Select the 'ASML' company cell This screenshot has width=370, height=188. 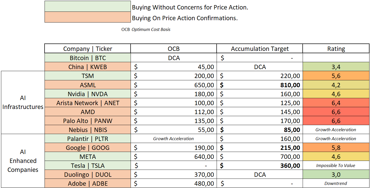[88, 85]
